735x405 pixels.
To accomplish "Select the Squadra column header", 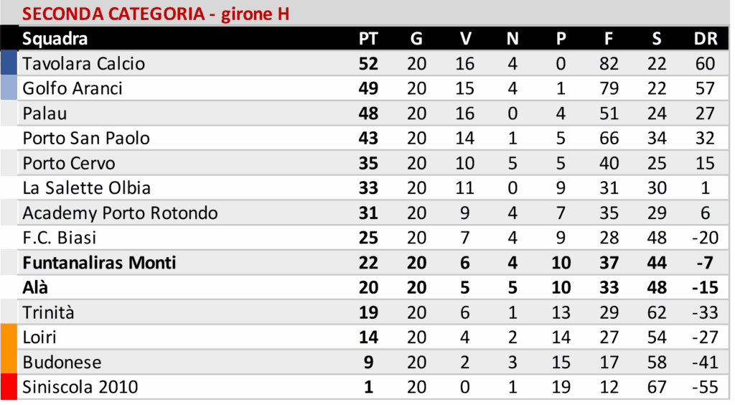I will pyautogui.click(x=55, y=39).
